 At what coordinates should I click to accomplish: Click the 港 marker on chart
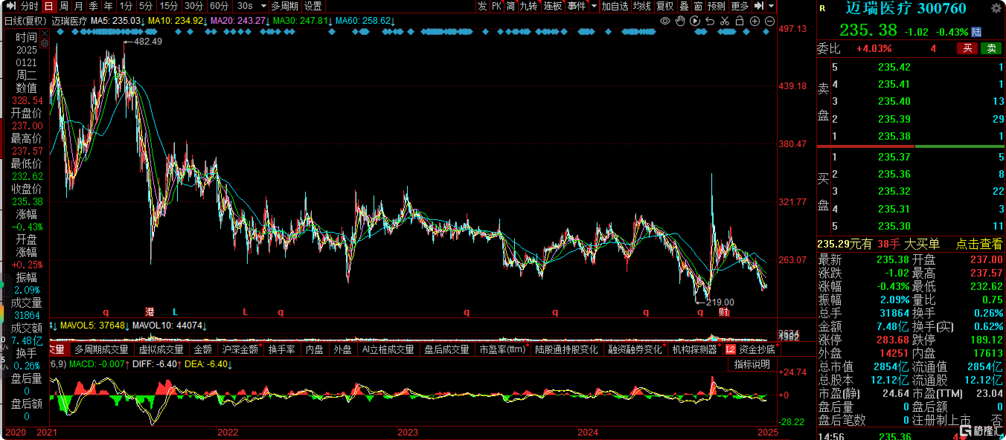pyautogui.click(x=150, y=312)
